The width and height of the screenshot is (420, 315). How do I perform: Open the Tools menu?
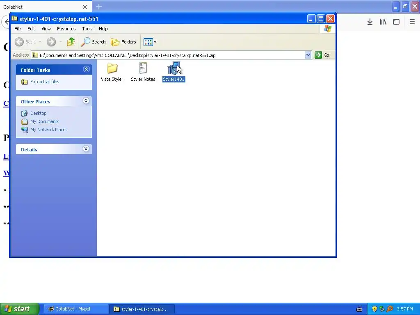coord(87,29)
